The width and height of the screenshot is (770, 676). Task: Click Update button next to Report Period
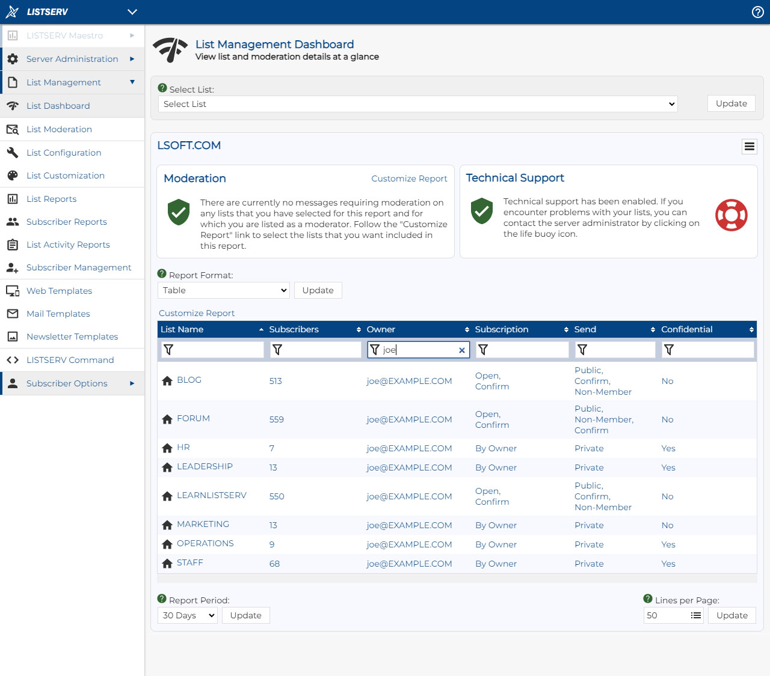click(245, 615)
